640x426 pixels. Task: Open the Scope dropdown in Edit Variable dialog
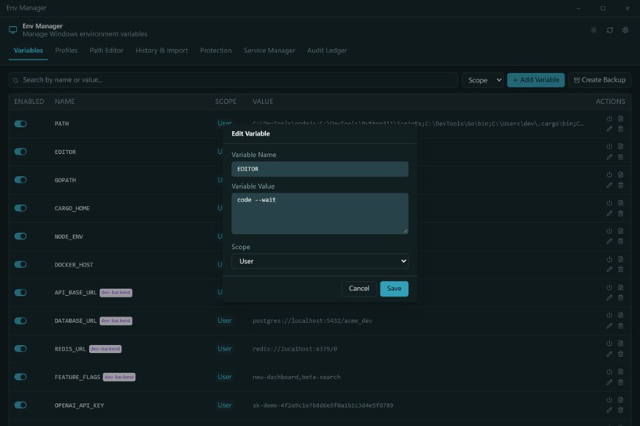click(x=319, y=261)
